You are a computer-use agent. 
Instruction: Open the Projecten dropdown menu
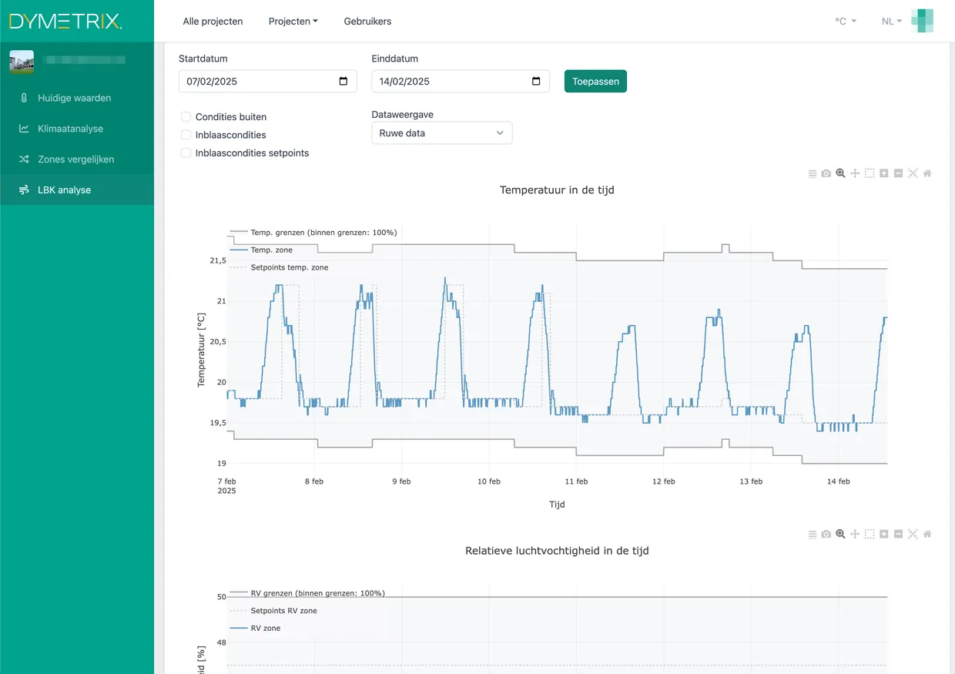[293, 21]
